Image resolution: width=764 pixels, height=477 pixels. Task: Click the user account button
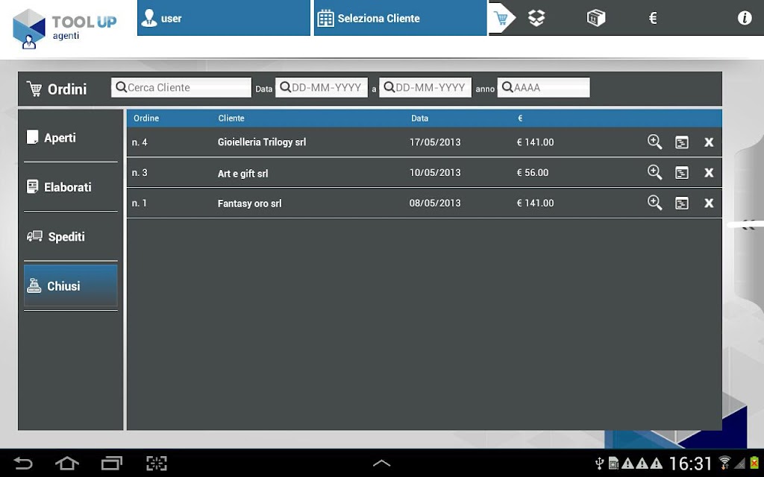pyautogui.click(x=224, y=18)
